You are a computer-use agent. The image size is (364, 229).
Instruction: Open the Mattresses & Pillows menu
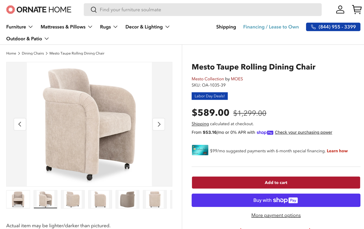tap(66, 27)
